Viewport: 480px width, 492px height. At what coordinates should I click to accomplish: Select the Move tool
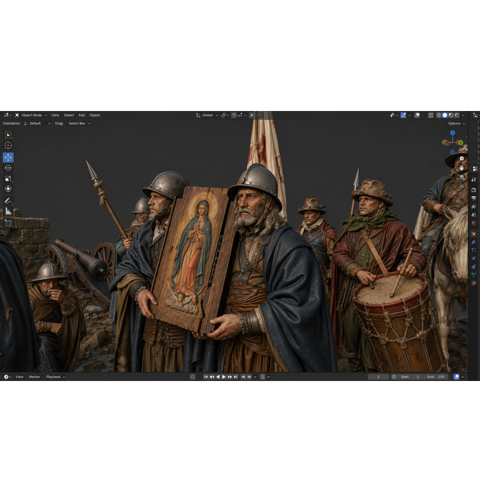(x=8, y=157)
